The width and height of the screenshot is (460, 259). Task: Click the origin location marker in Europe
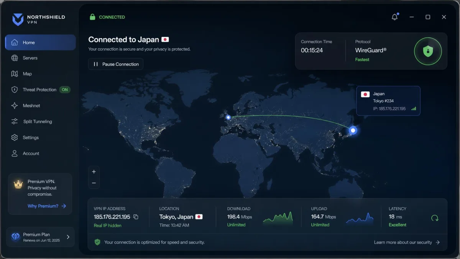pyautogui.click(x=228, y=117)
